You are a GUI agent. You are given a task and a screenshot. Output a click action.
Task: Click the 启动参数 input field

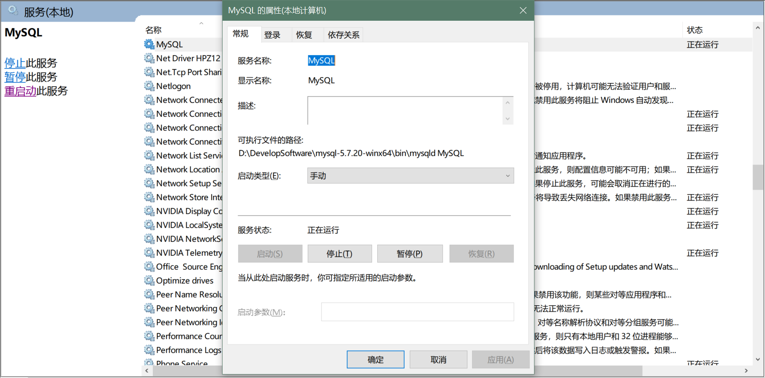[x=417, y=312]
